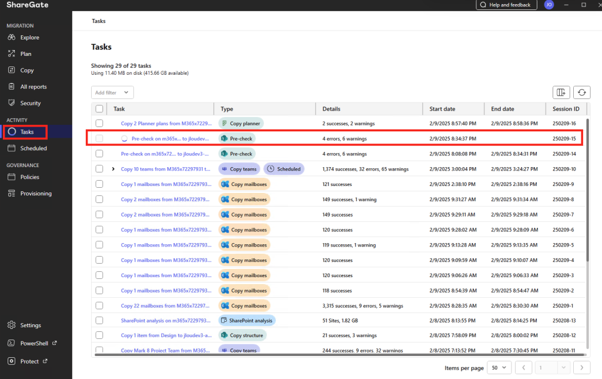This screenshot has height=379, width=602.
Task: Open the Add filter dropdown
Action: click(112, 92)
